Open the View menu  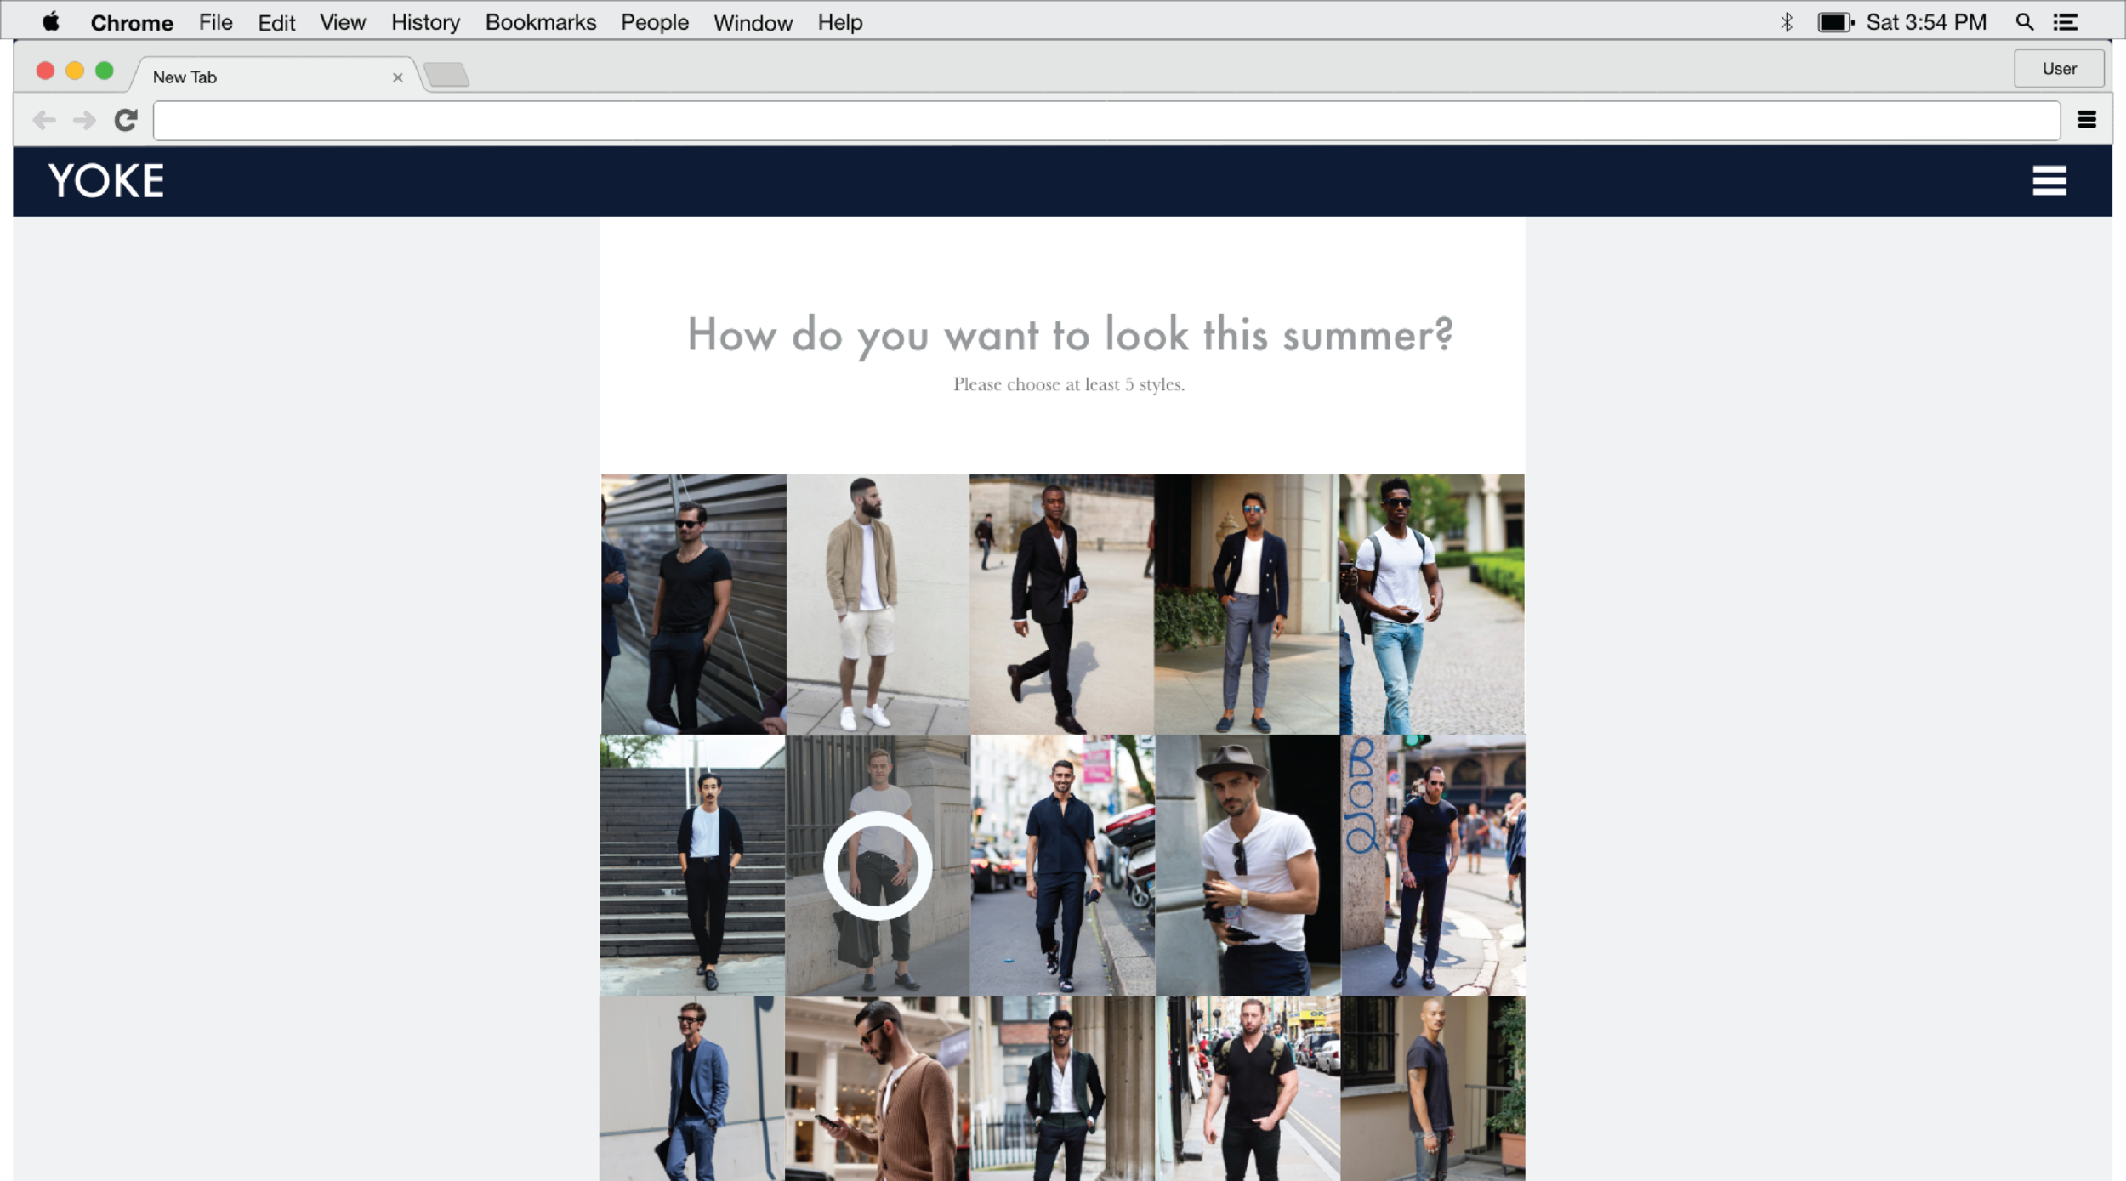tap(343, 23)
